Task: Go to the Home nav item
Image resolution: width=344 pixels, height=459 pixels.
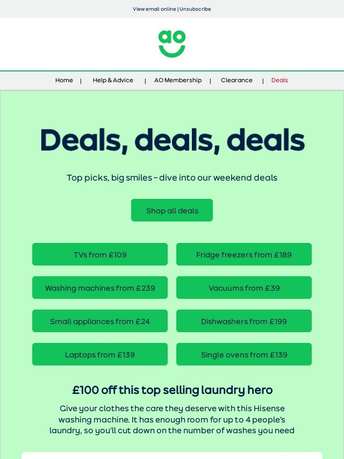Action: tap(64, 80)
